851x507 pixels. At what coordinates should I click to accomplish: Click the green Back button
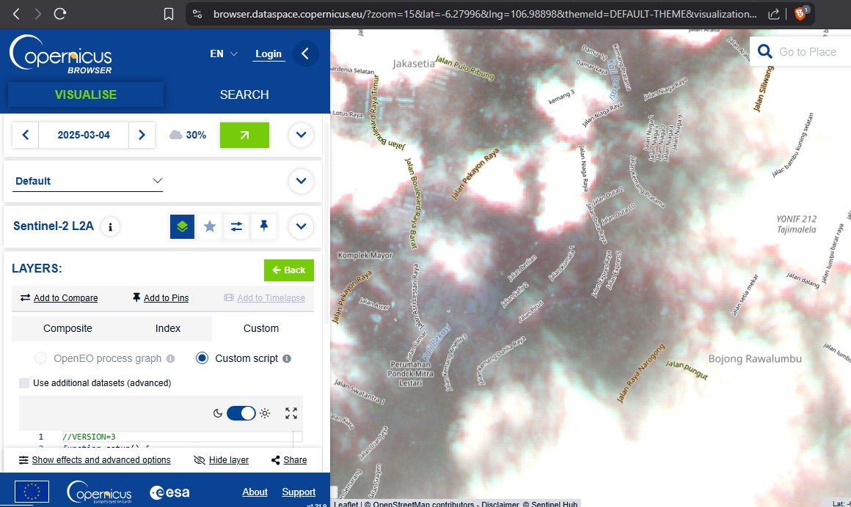(289, 270)
